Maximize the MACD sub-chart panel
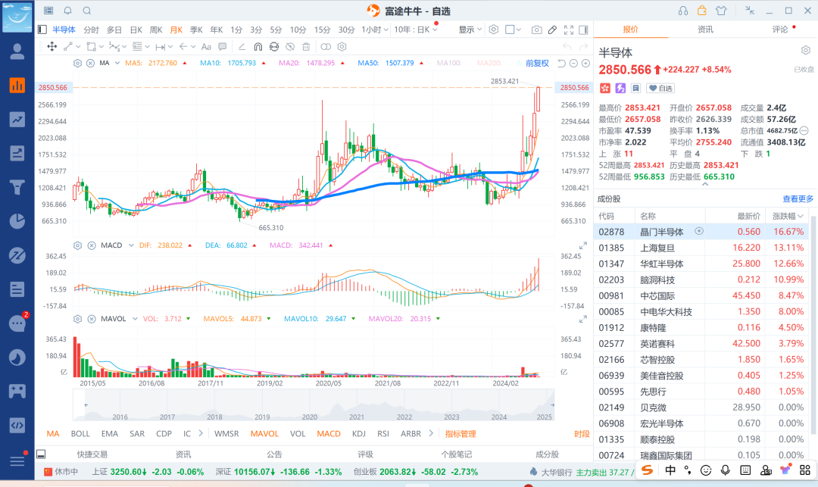 point(583,245)
